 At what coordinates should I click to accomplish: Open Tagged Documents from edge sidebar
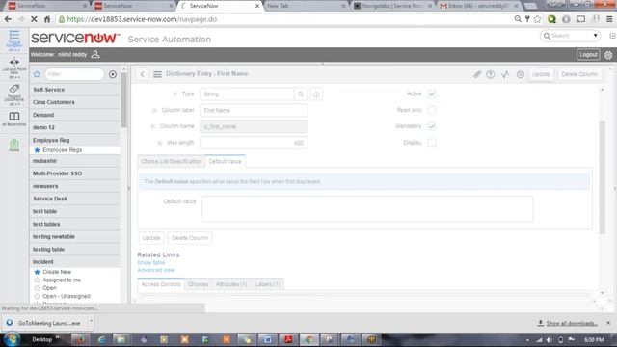coord(14,94)
